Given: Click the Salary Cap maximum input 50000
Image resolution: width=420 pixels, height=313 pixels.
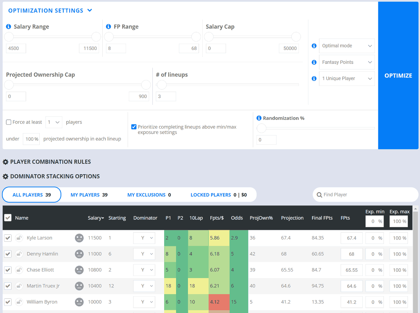Looking at the screenshot, I should click(x=289, y=49).
